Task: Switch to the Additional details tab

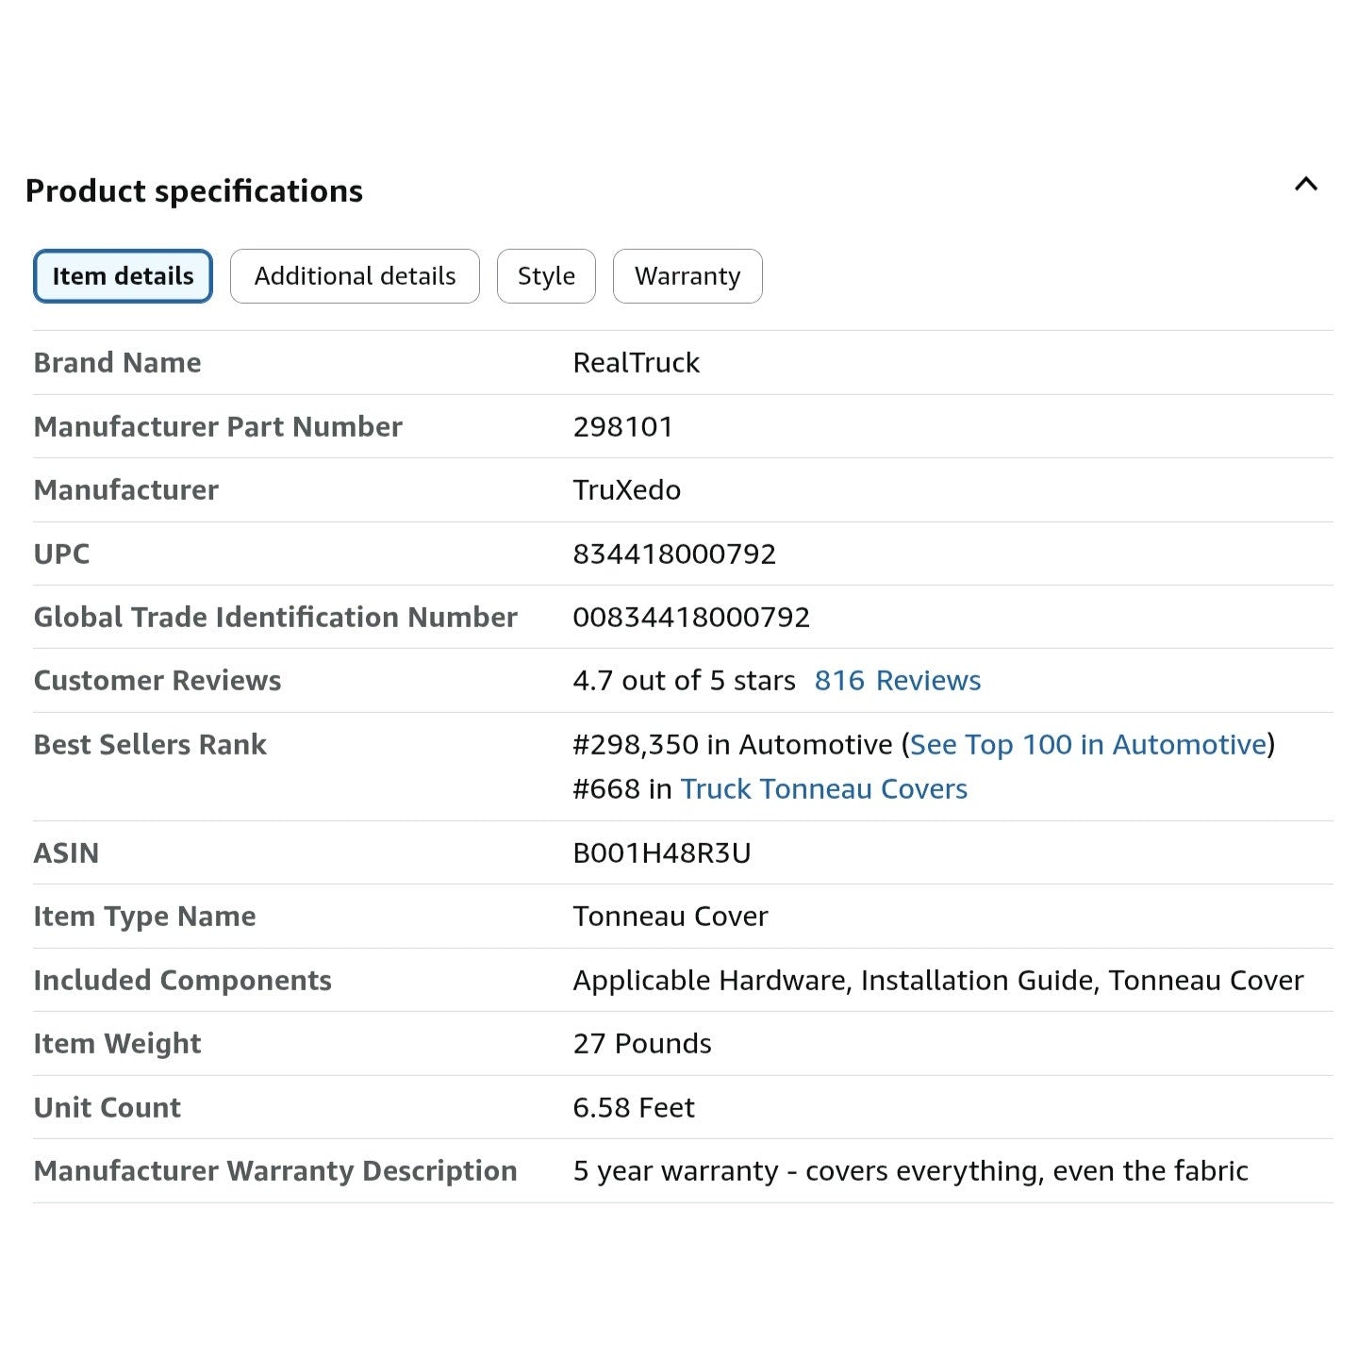Action: 355,276
